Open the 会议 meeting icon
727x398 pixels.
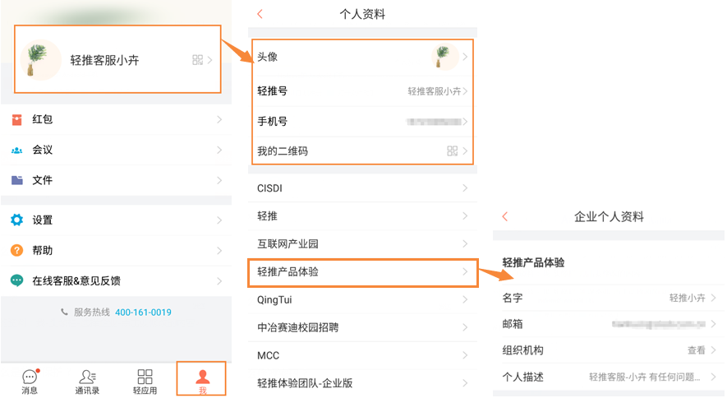(16, 150)
